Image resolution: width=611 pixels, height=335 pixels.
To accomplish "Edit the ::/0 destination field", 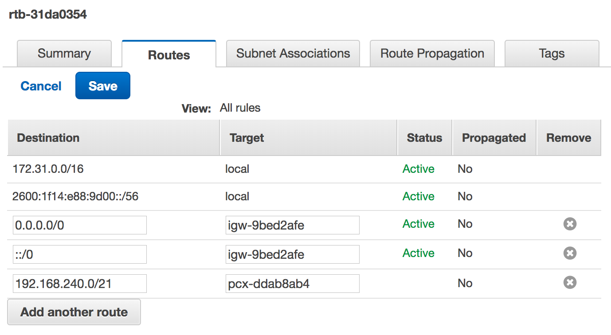I will tap(80, 254).
